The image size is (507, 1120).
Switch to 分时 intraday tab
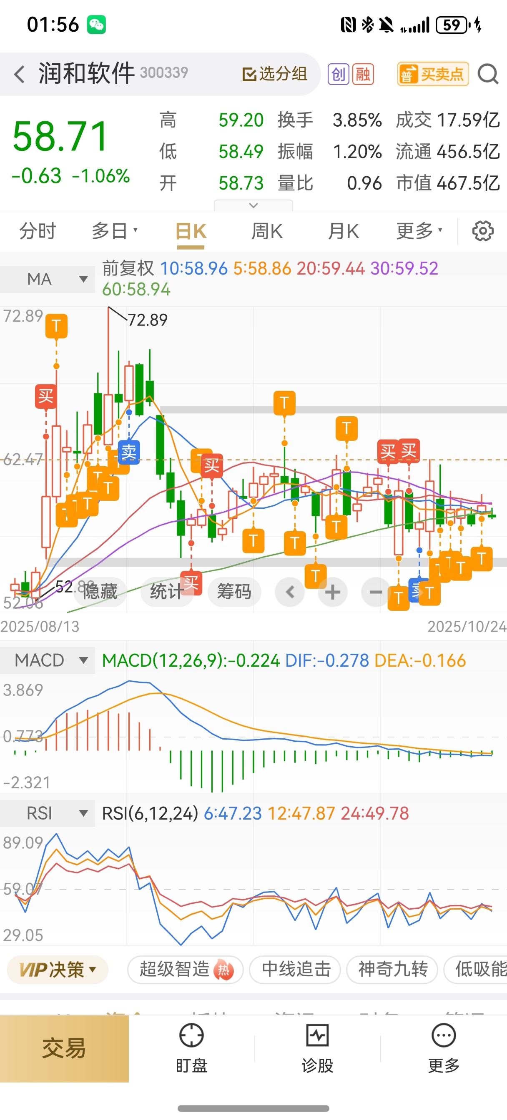[x=38, y=231]
